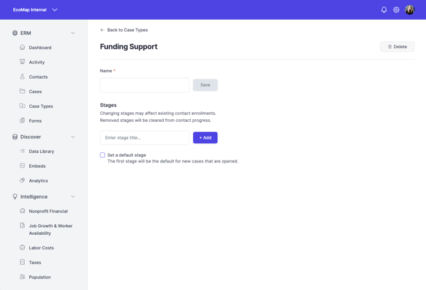The width and height of the screenshot is (426, 290).
Task: Click the Analytics pie chart icon
Action: [x=22, y=180]
